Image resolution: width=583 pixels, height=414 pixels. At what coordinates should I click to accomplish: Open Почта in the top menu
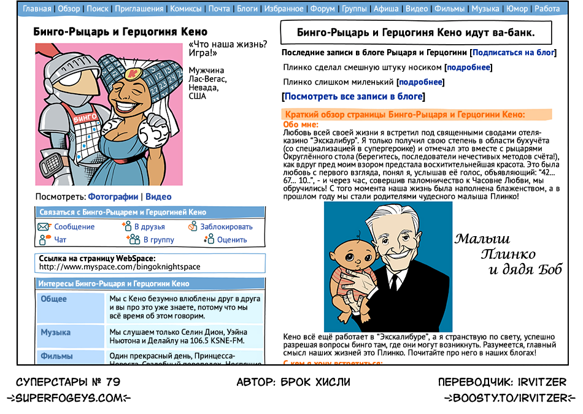[219, 9]
